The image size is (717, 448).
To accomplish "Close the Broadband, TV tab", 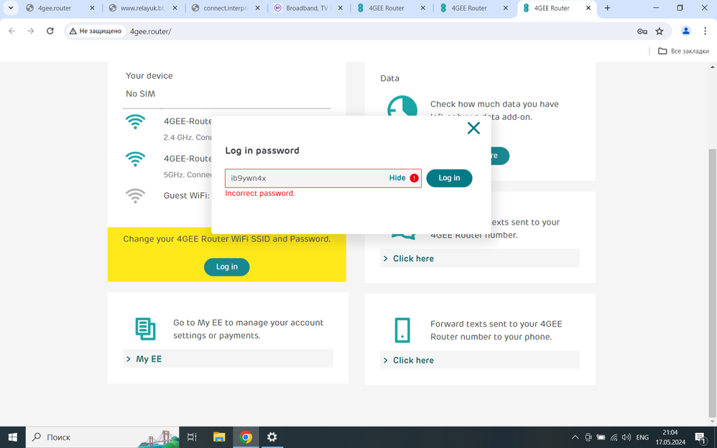I will [340, 8].
